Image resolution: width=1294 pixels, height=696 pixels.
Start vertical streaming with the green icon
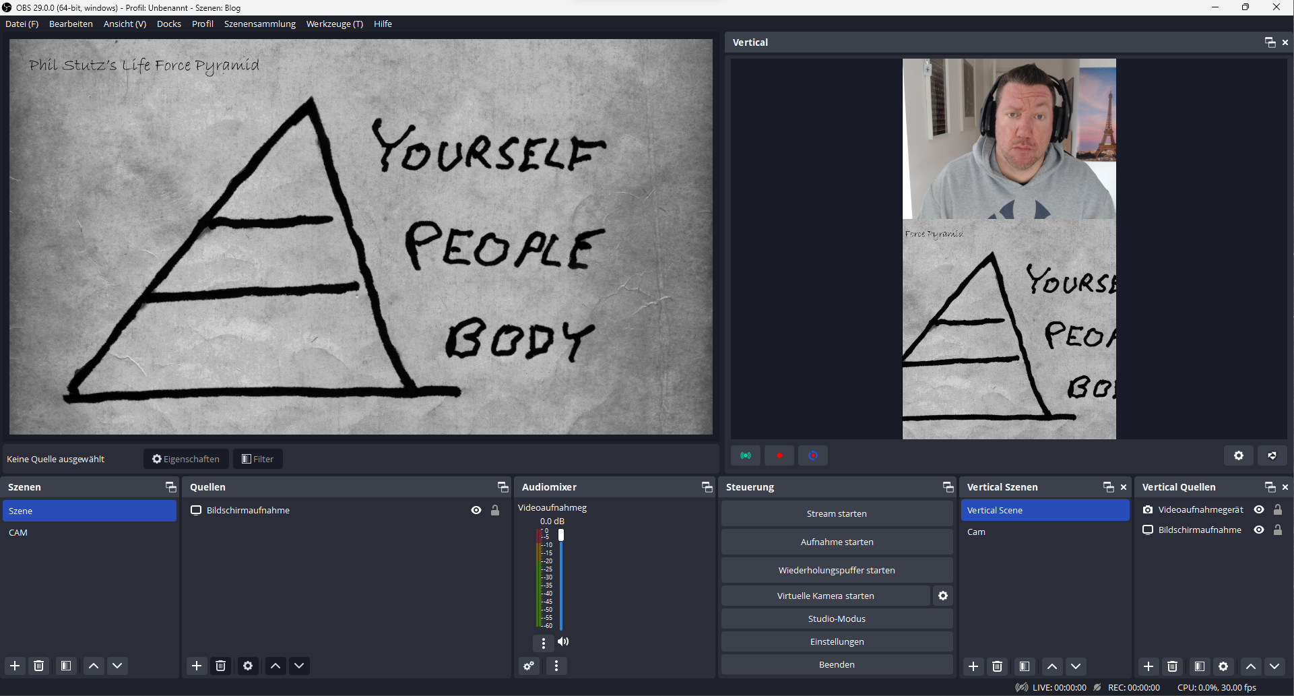746,456
